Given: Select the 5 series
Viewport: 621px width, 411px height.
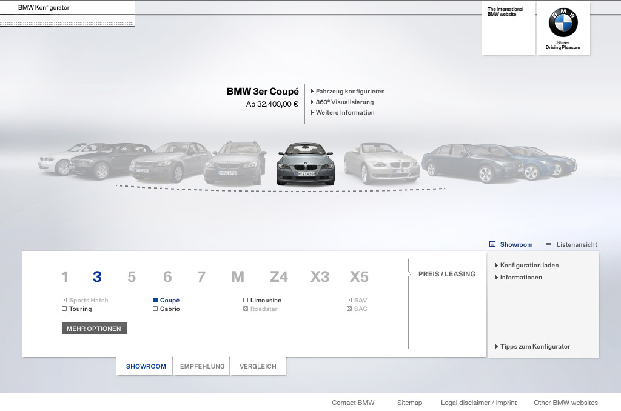Looking at the screenshot, I should [132, 277].
